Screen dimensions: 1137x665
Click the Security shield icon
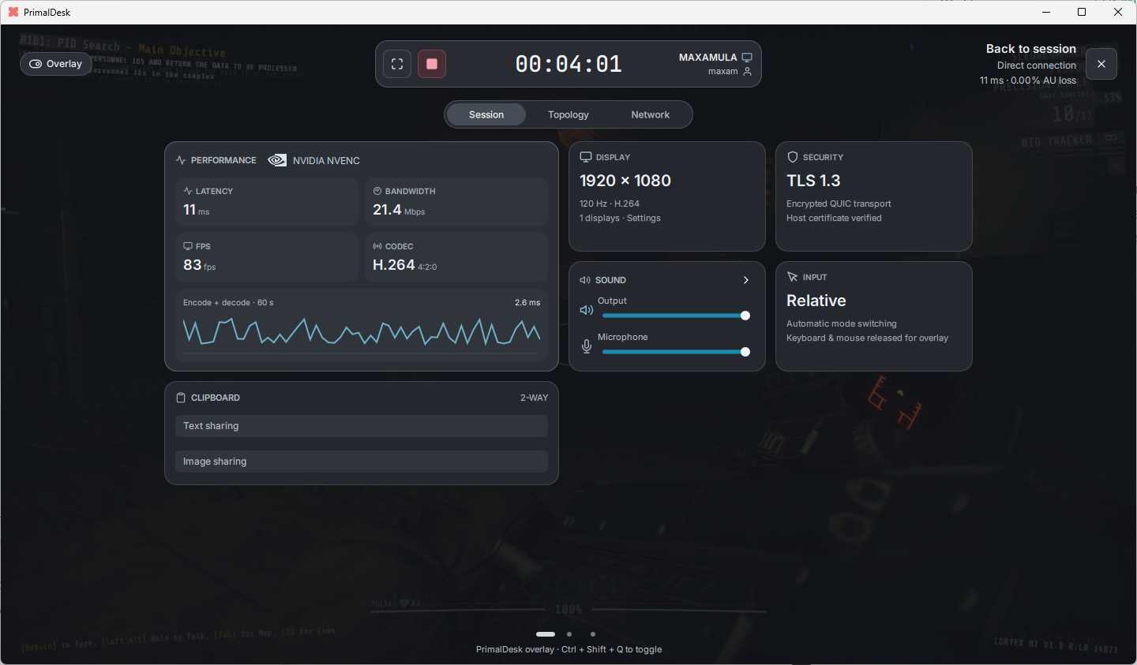pyautogui.click(x=793, y=157)
